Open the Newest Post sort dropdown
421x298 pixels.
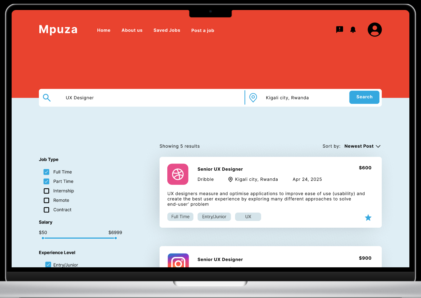362,146
